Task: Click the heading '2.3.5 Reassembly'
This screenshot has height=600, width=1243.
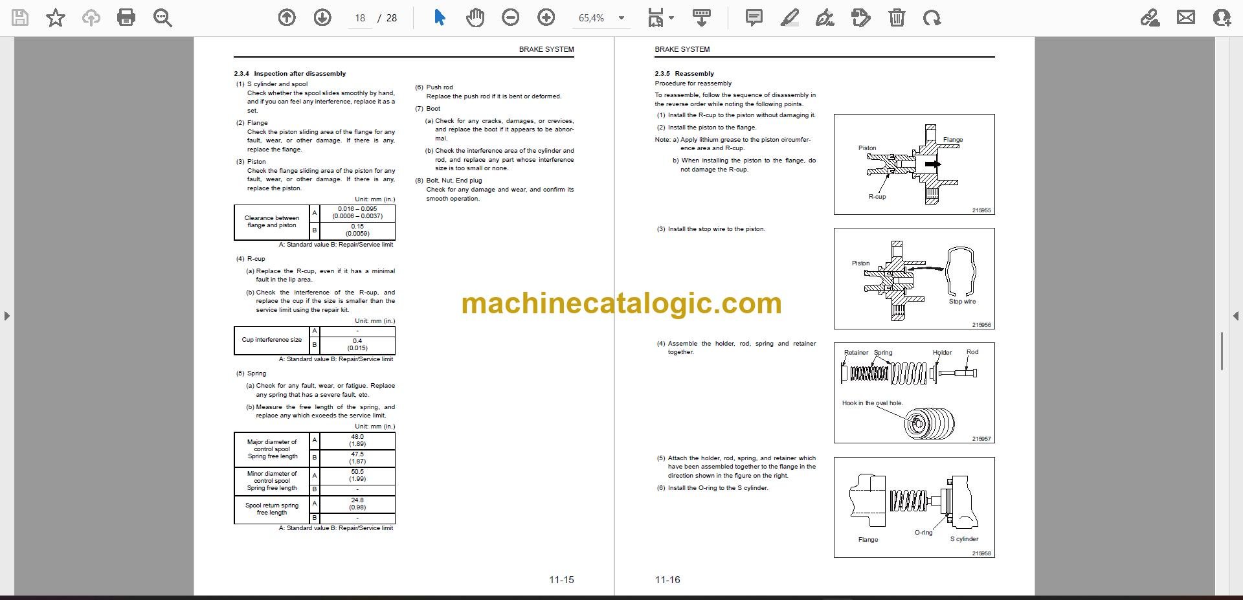Action: click(x=684, y=74)
